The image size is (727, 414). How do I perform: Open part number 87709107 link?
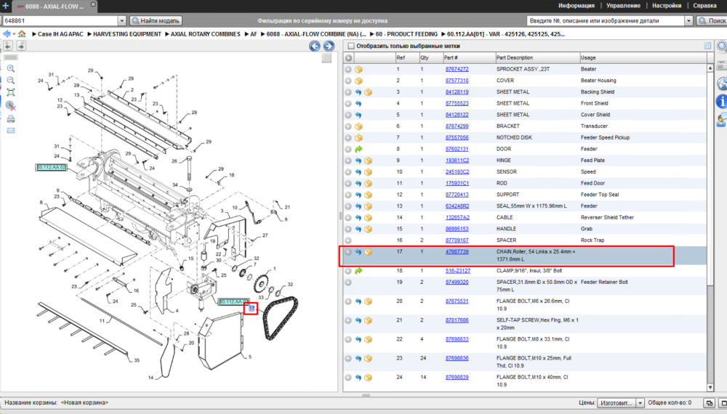pyautogui.click(x=457, y=240)
